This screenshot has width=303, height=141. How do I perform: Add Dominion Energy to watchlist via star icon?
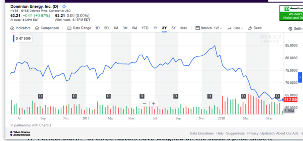64,7
